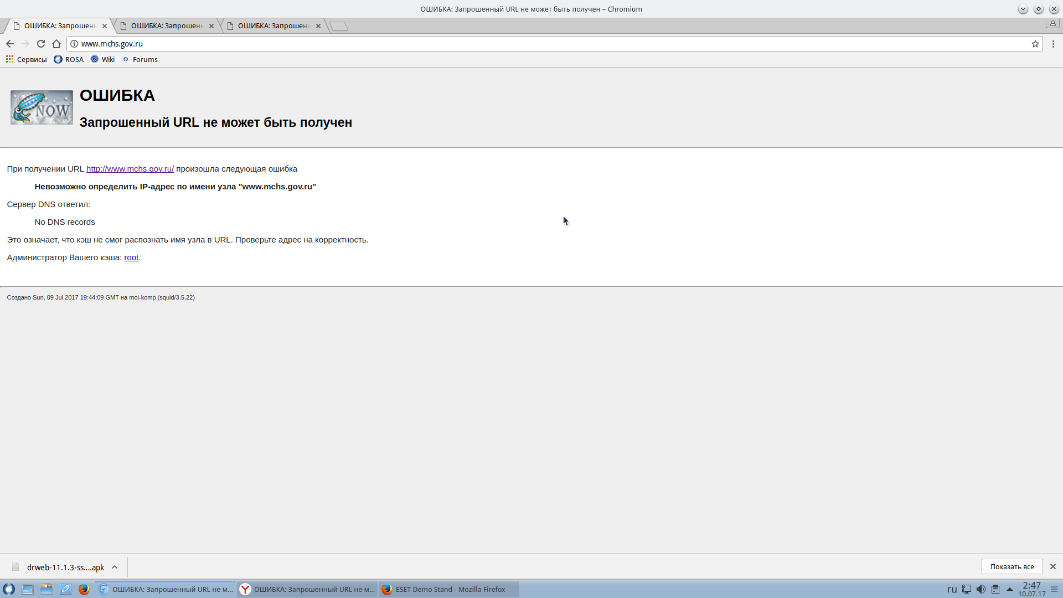Click Показать все downloads button

(x=1012, y=566)
